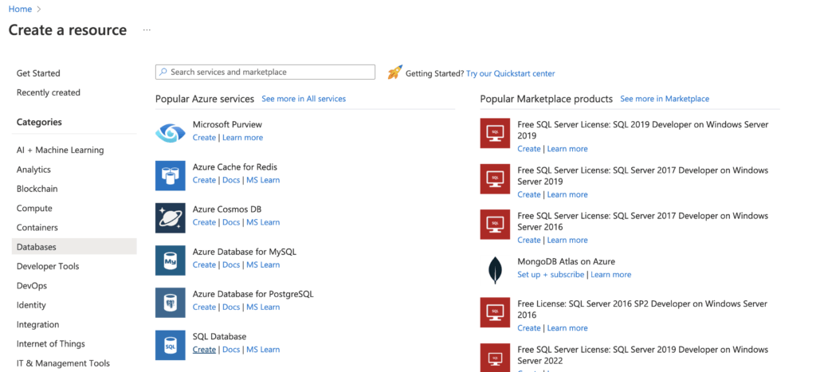Open the Containers category
The width and height of the screenshot is (816, 372).
click(37, 227)
